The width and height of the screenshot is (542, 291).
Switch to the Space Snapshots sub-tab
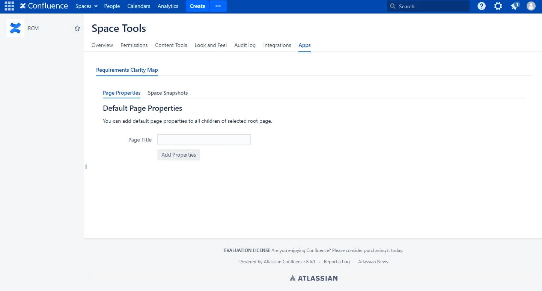click(168, 93)
